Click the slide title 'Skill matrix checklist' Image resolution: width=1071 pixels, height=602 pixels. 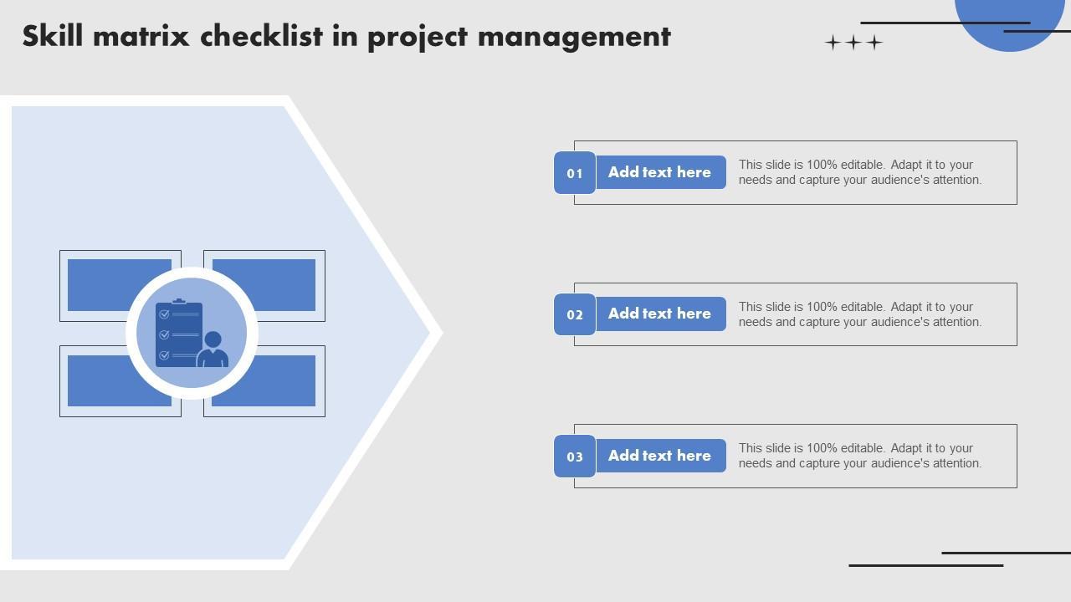click(x=346, y=37)
